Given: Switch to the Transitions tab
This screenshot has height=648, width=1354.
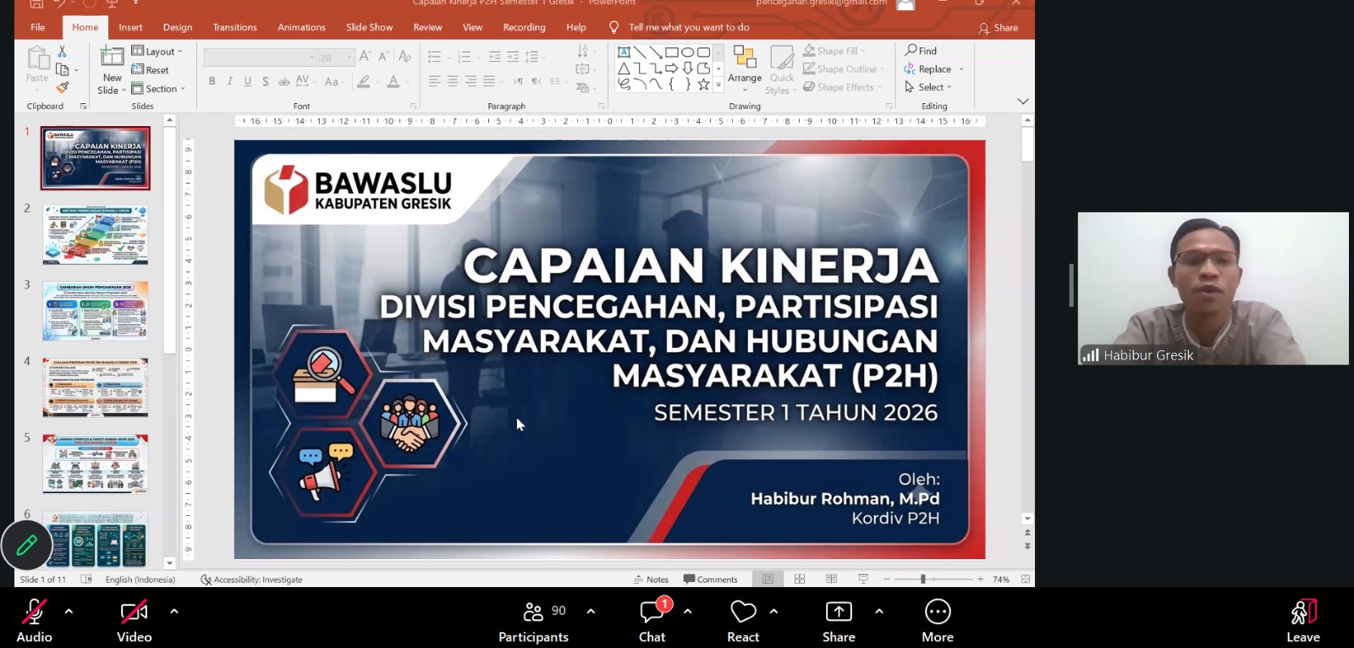Looking at the screenshot, I should 235,27.
